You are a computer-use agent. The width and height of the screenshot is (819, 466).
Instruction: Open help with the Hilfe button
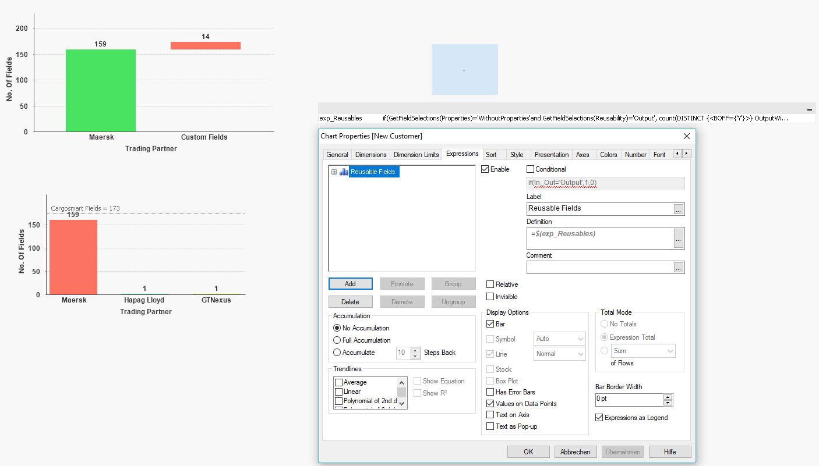pyautogui.click(x=670, y=451)
